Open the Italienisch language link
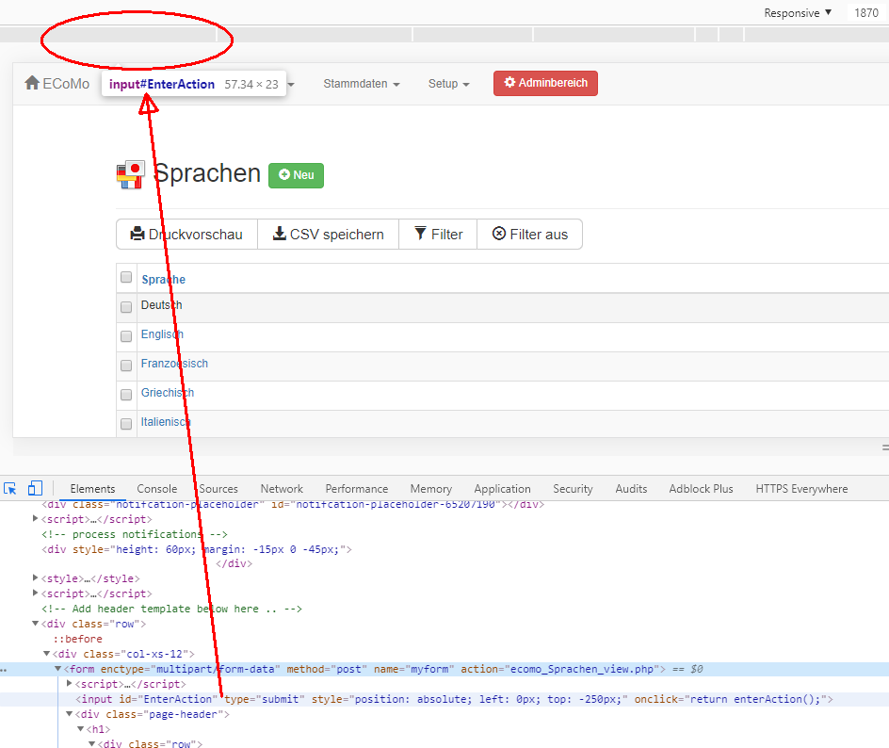The image size is (889, 748). [166, 422]
